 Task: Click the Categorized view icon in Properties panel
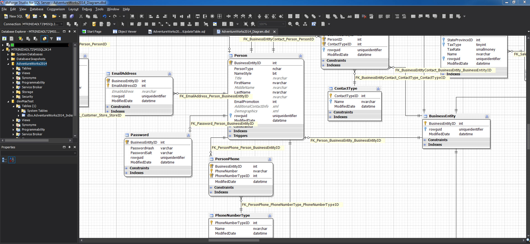[4, 160]
